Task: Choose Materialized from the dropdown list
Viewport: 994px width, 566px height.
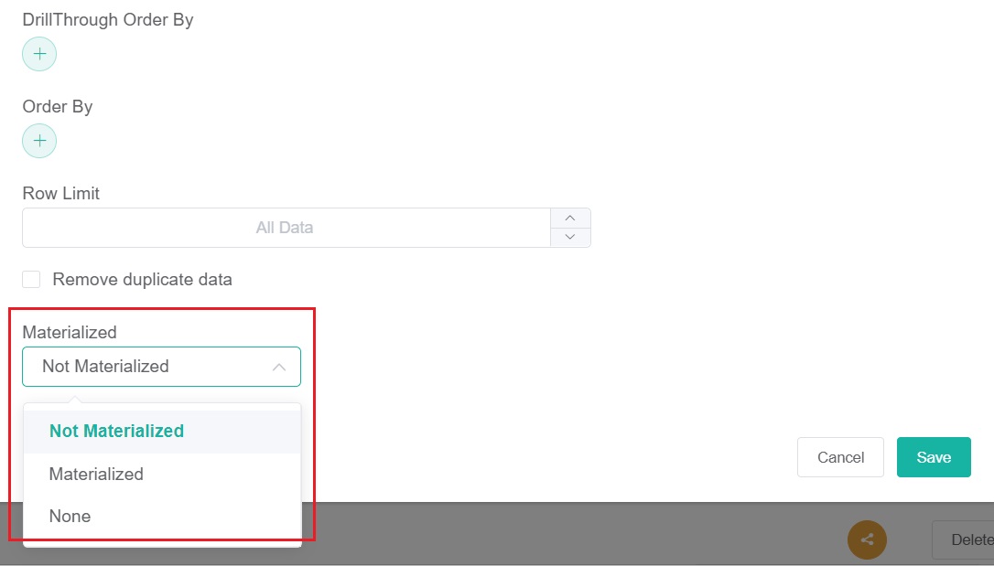Action: click(x=96, y=474)
